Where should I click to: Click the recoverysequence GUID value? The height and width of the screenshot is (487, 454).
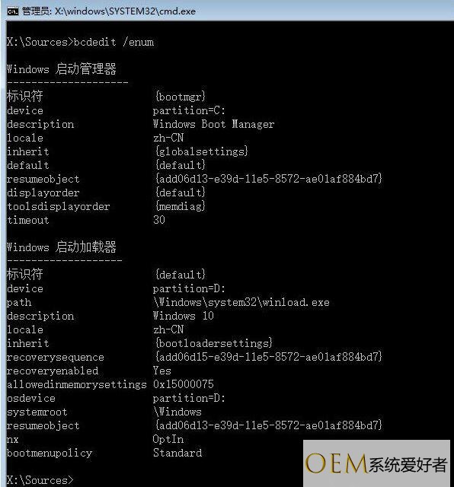pyautogui.click(x=268, y=357)
